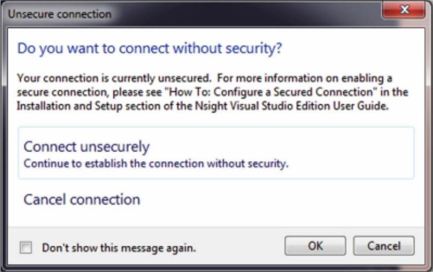Screen dimensions: 433x272
Task: Select the Cancel connection option
Action: (82, 200)
